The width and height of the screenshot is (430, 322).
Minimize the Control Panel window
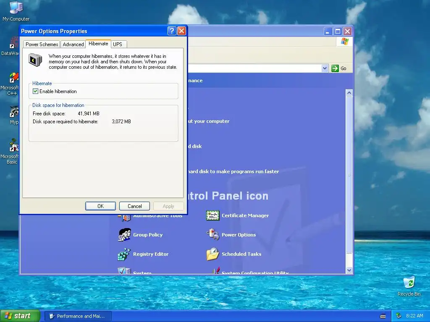pos(328,31)
